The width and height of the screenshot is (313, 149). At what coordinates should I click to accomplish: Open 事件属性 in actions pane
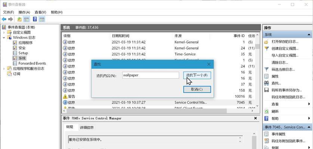tap(279, 134)
